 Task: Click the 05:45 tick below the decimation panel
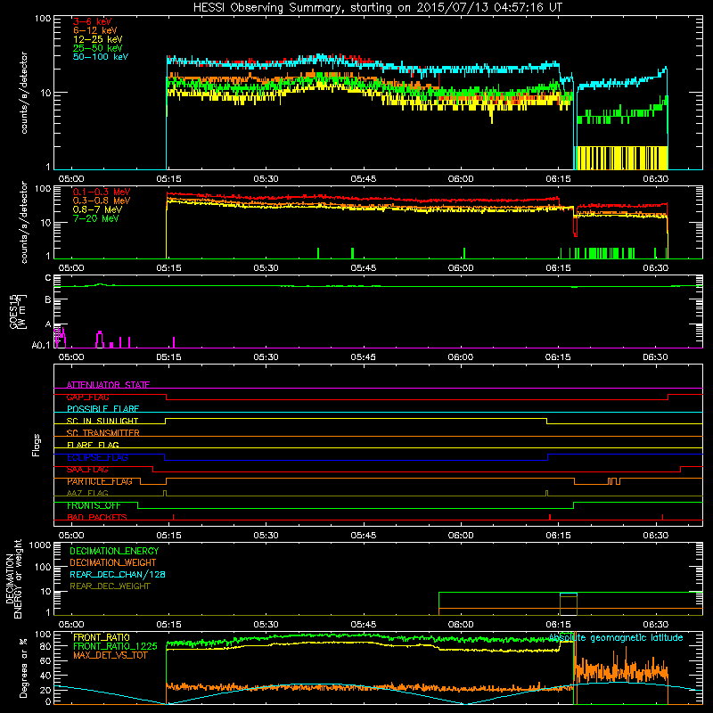(363, 625)
